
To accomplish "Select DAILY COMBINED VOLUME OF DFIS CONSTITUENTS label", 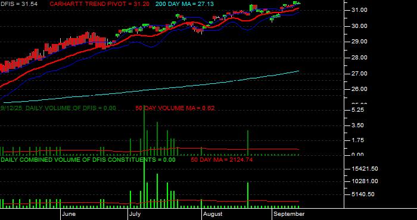I will pos(88,160).
